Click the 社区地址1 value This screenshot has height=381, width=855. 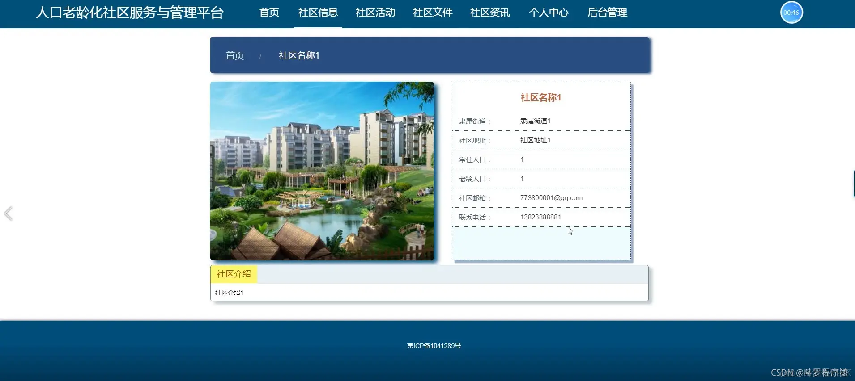point(536,140)
